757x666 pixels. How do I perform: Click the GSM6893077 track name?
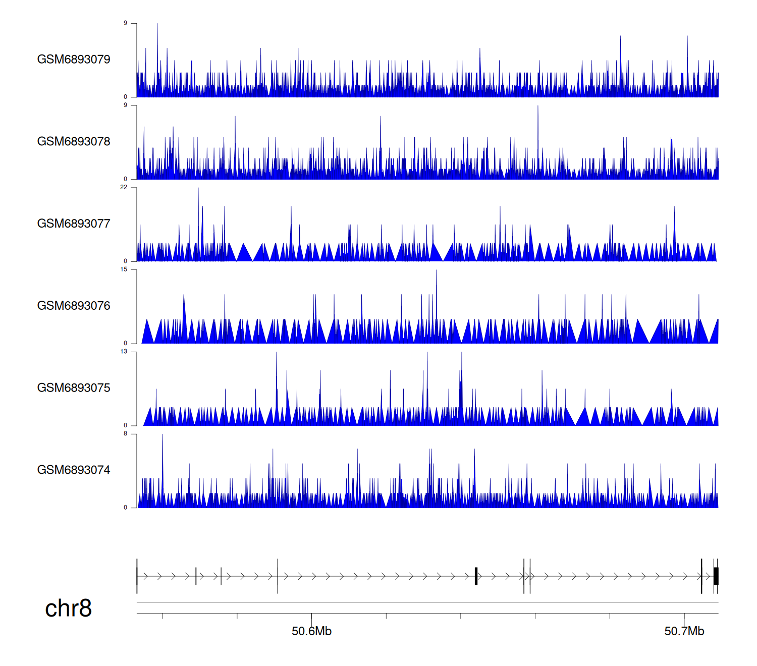(x=74, y=224)
